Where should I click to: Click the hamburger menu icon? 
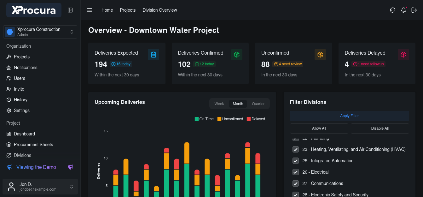click(90, 10)
